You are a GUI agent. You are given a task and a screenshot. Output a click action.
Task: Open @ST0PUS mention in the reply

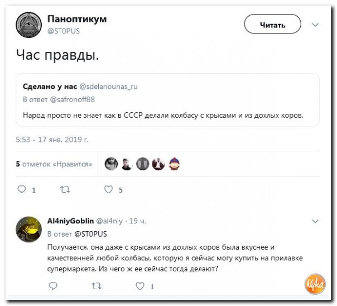90,234
